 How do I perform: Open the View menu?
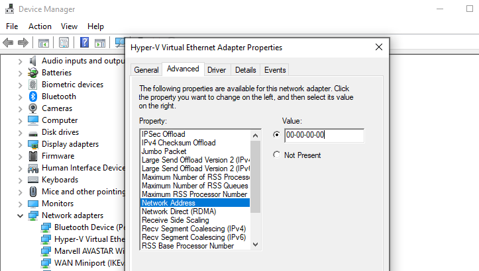pos(69,26)
